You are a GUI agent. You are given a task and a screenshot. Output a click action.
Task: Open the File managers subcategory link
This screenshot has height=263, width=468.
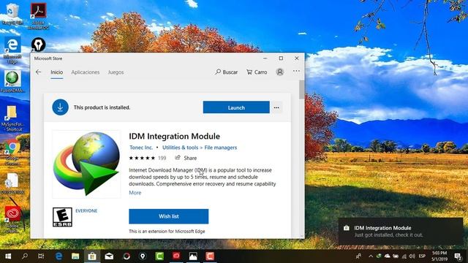pos(221,148)
